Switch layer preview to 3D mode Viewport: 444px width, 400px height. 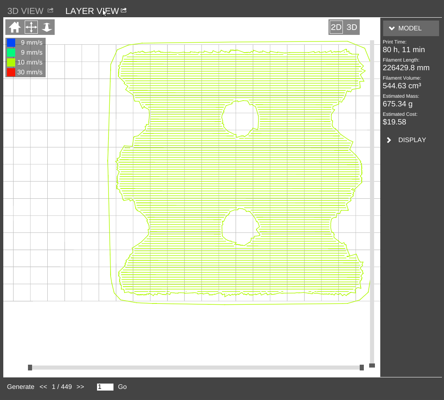pos(352,27)
